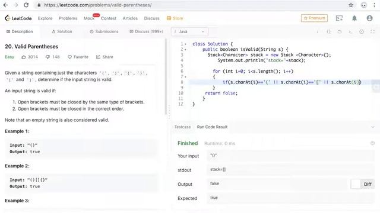Image resolution: width=380 pixels, height=213 pixels.
Task: Click the help icon next to Runtime
Action: click(372, 143)
